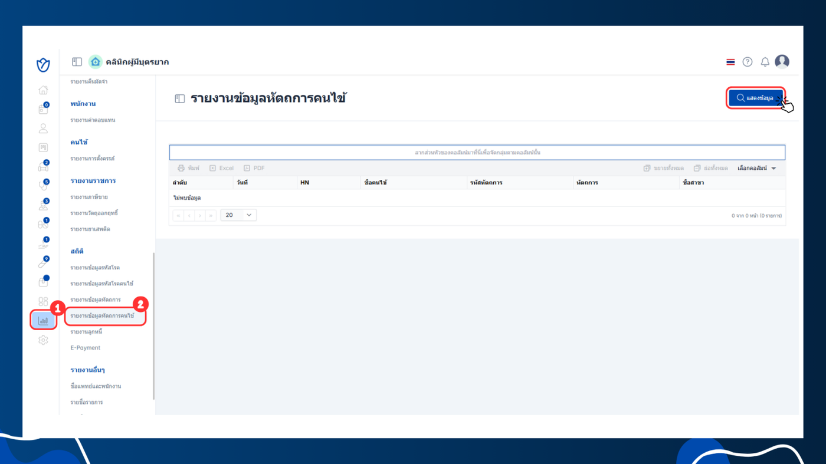Toggle sidebar panel icon beside clinic name
Image resolution: width=826 pixels, height=464 pixels.
coord(77,62)
